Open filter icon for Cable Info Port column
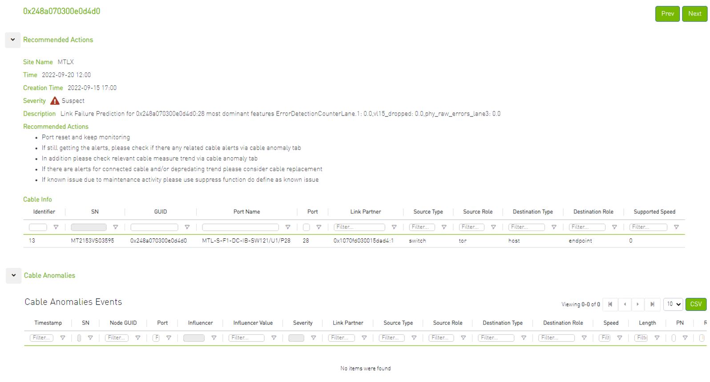This screenshot has width=710, height=382. 319,227
